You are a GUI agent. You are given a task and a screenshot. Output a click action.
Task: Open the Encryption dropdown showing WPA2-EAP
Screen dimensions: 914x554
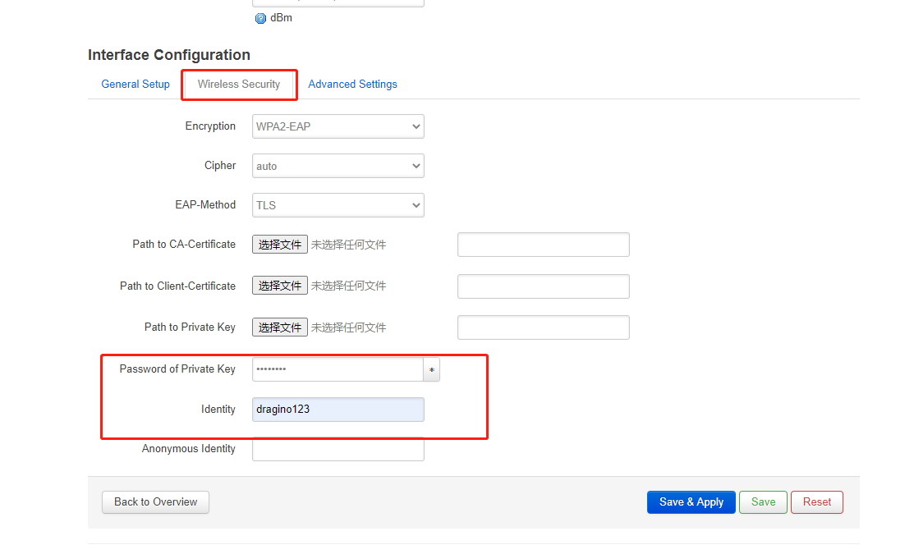coord(338,126)
